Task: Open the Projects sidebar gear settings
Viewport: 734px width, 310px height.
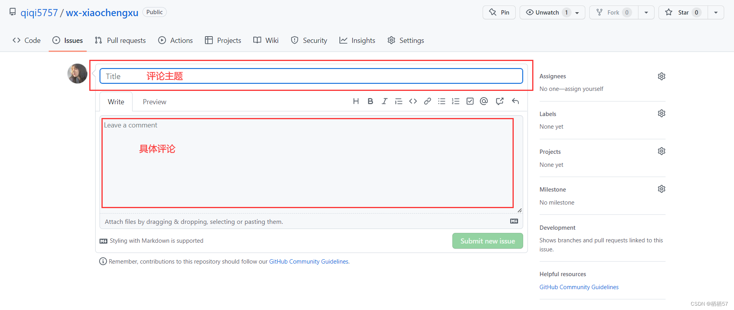Action: pyautogui.click(x=662, y=151)
